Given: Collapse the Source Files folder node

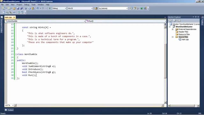Looking at the screenshot, I should (173, 37).
